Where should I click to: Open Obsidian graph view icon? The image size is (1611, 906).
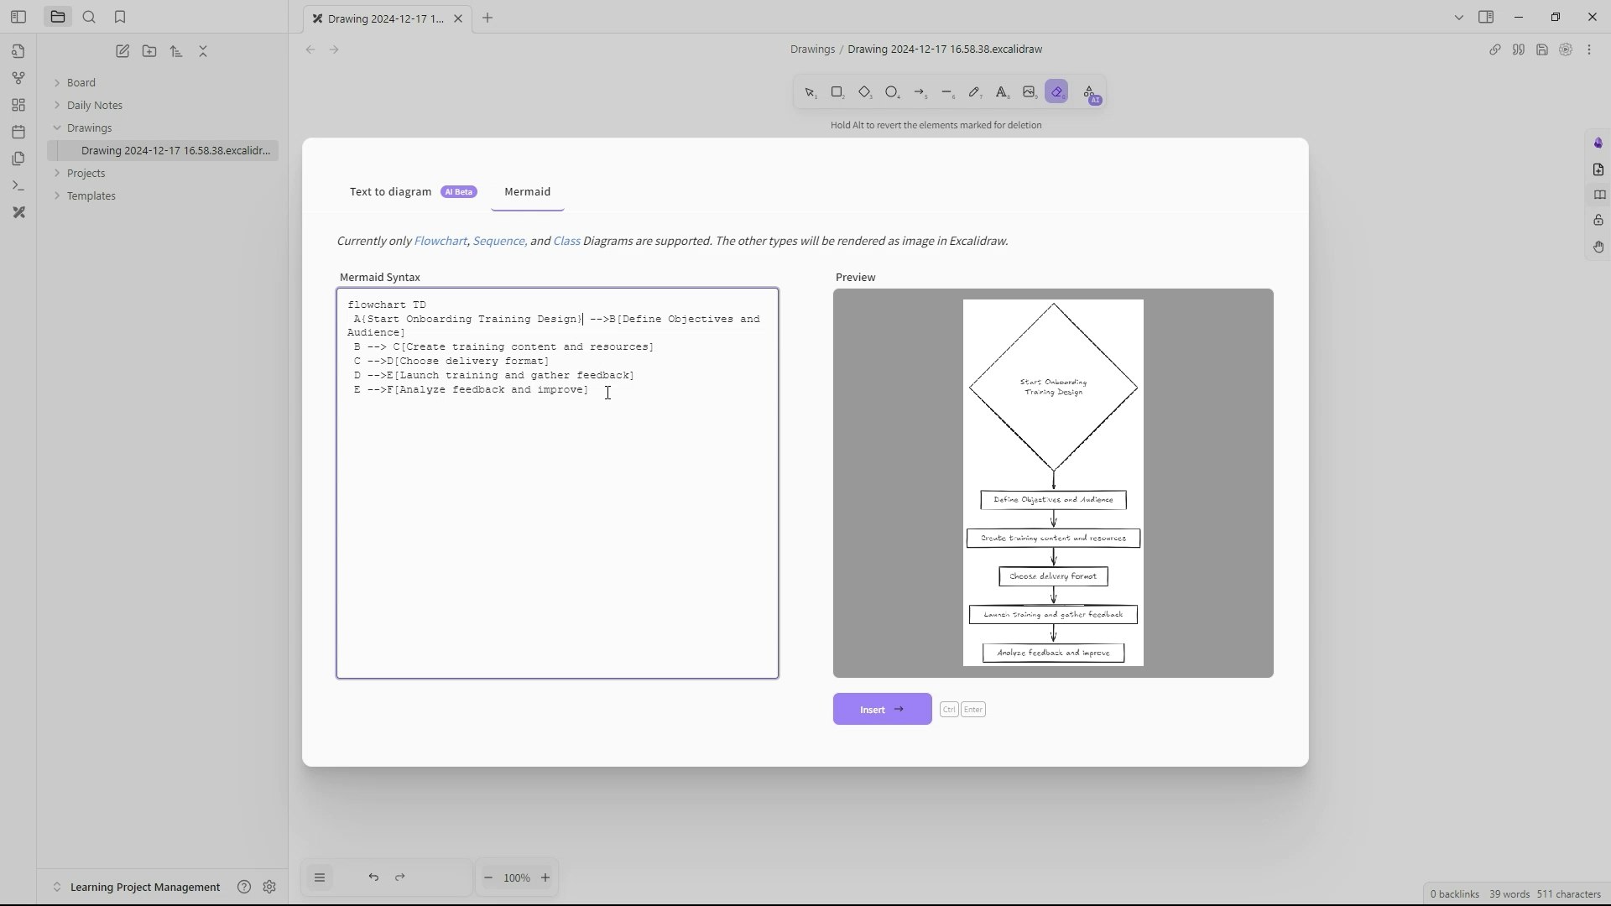[18, 78]
